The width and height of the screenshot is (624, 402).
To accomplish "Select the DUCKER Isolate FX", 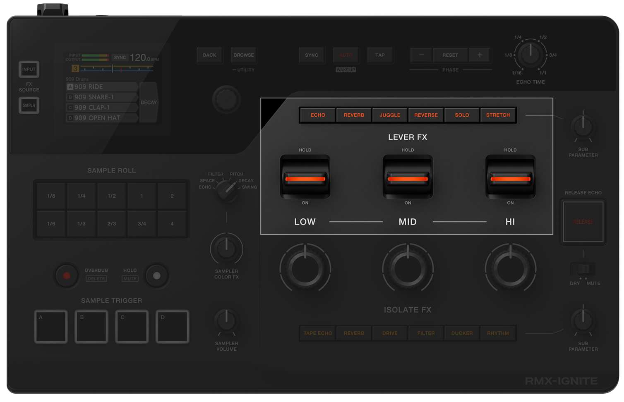I will pos(461,333).
